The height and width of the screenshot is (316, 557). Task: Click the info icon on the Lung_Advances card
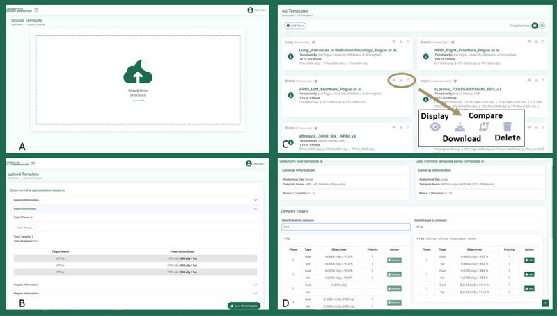tap(290, 56)
